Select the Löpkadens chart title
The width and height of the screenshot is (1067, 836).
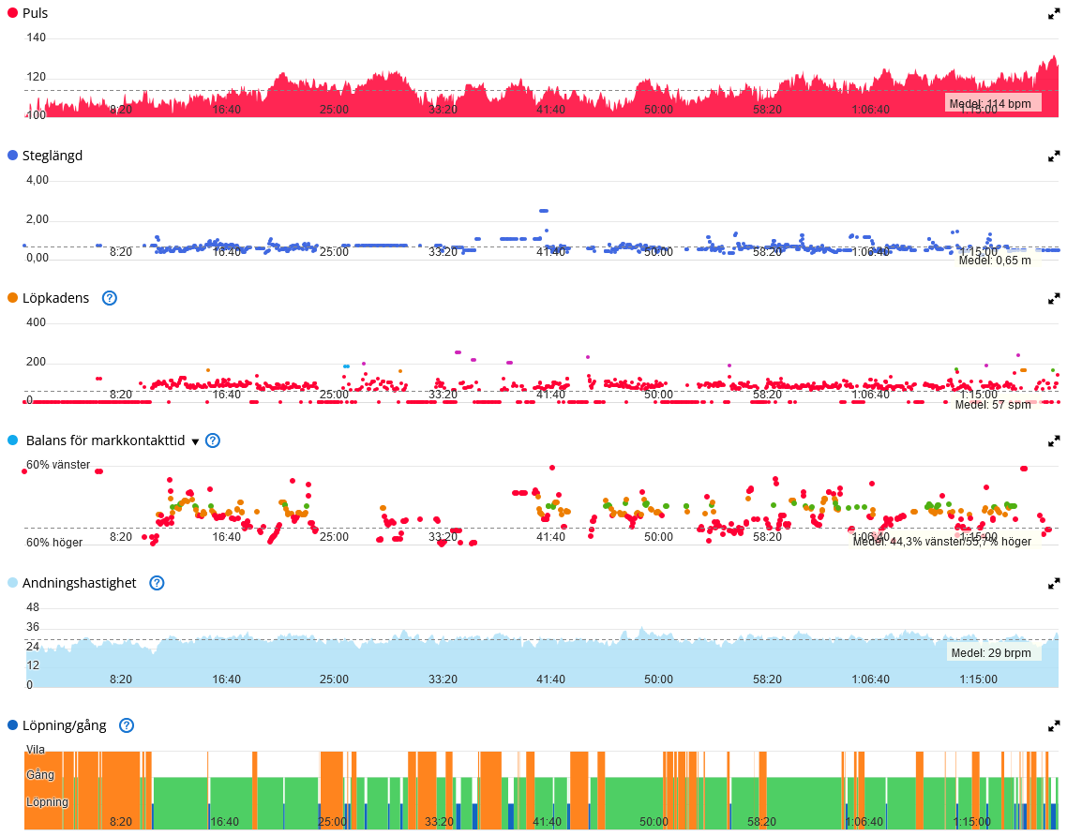pyautogui.click(x=56, y=298)
